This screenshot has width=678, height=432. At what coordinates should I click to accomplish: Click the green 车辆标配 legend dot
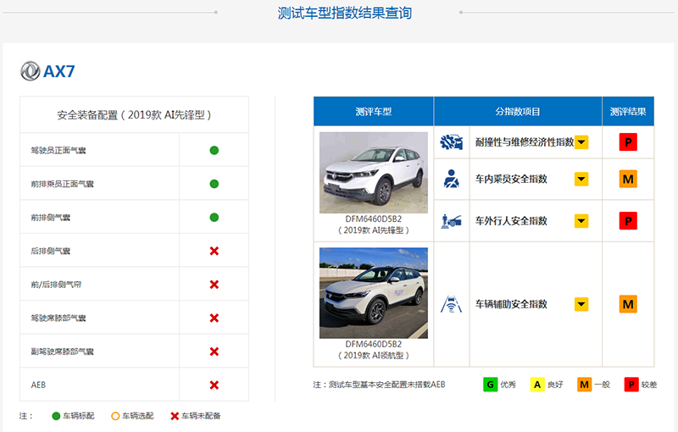click(x=56, y=416)
